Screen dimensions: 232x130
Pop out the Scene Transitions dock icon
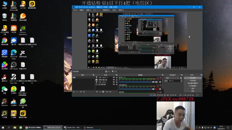(x=182, y=75)
